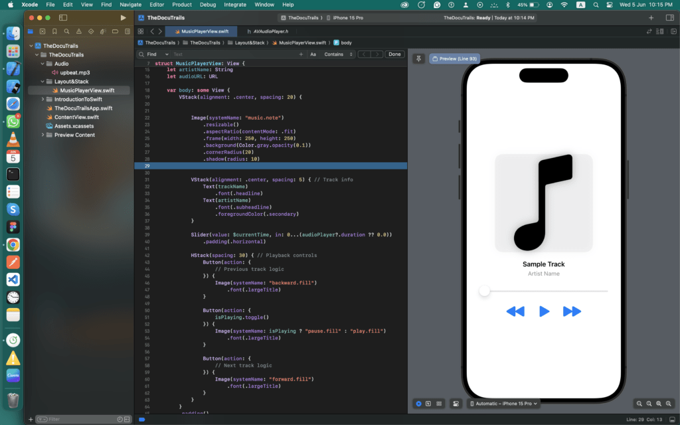Open editor options lines menu
The image size is (680, 425).
pyautogui.click(x=660, y=31)
